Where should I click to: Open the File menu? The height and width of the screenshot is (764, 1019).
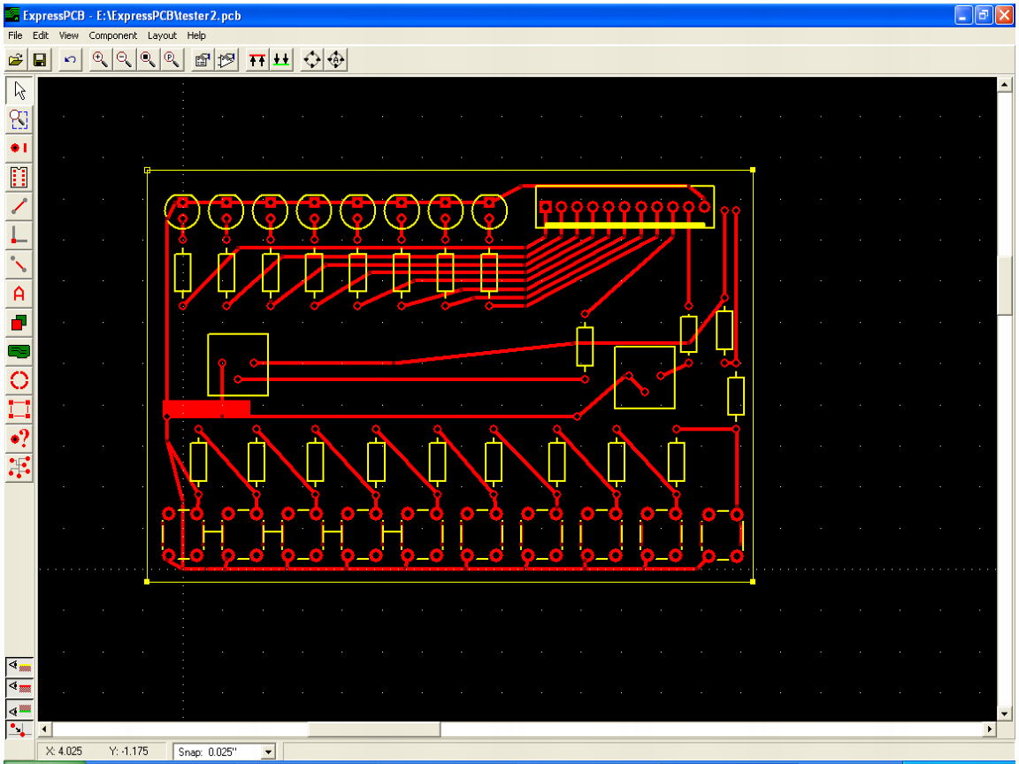(x=15, y=35)
